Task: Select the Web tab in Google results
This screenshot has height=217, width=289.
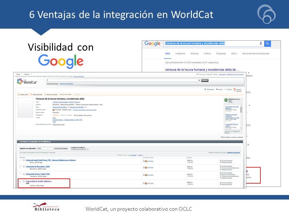Action: 168,54
